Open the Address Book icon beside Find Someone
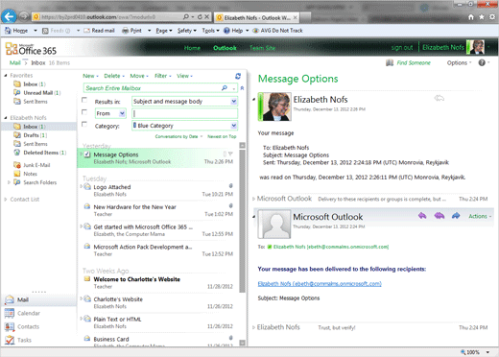The image size is (499, 357). tap(390, 62)
